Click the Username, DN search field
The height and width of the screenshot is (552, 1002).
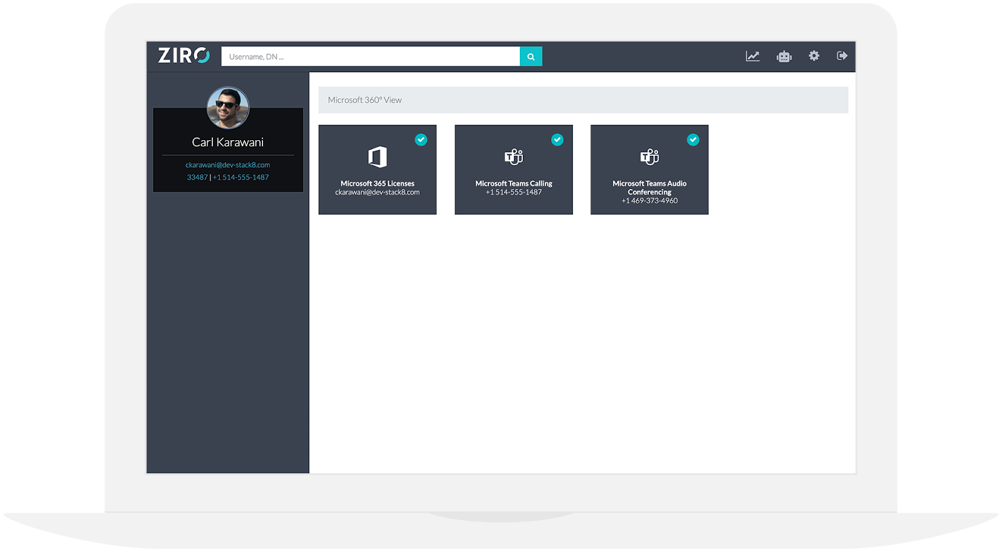point(370,56)
